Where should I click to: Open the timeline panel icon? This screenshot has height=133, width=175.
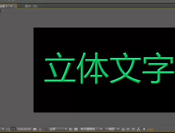pos(133,129)
